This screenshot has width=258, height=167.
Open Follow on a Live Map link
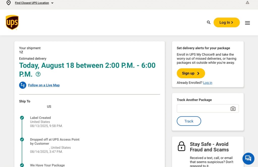pyautogui.click(x=44, y=85)
